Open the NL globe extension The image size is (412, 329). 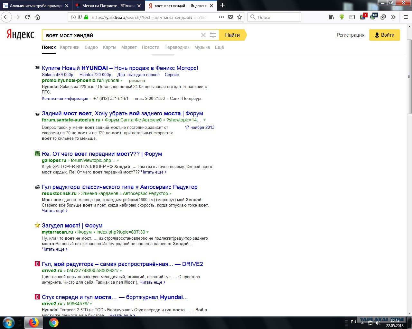373,16
